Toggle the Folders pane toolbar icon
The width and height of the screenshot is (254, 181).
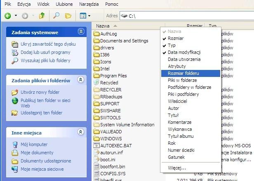coord(68,16)
